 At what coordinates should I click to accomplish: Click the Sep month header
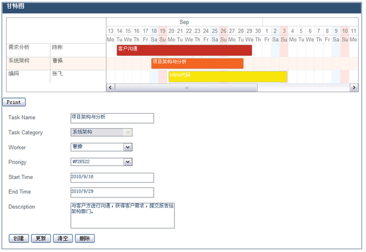click(184, 22)
